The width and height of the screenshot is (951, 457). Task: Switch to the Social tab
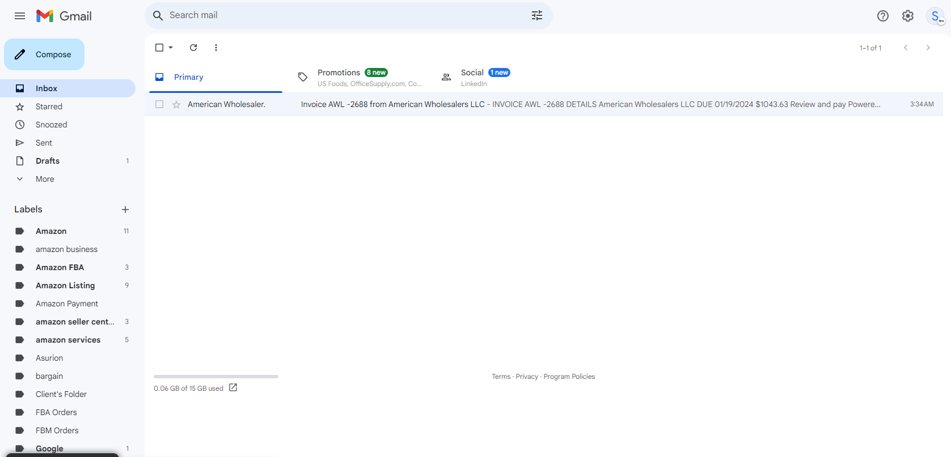point(502,77)
